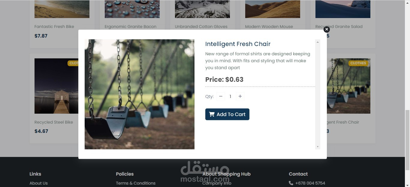Open Fantastic Fresh Bike product
The height and width of the screenshot is (187, 410).
(54, 26)
